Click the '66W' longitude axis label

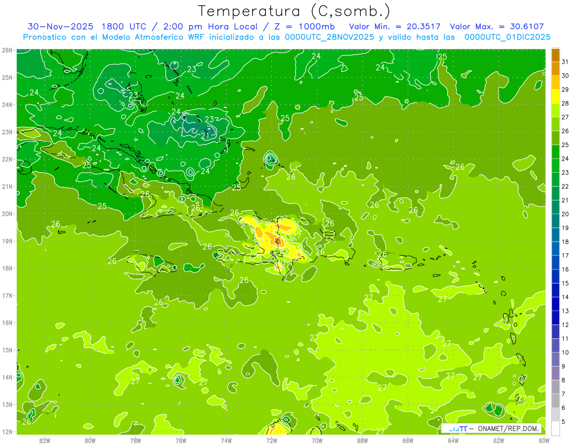pos(407,440)
